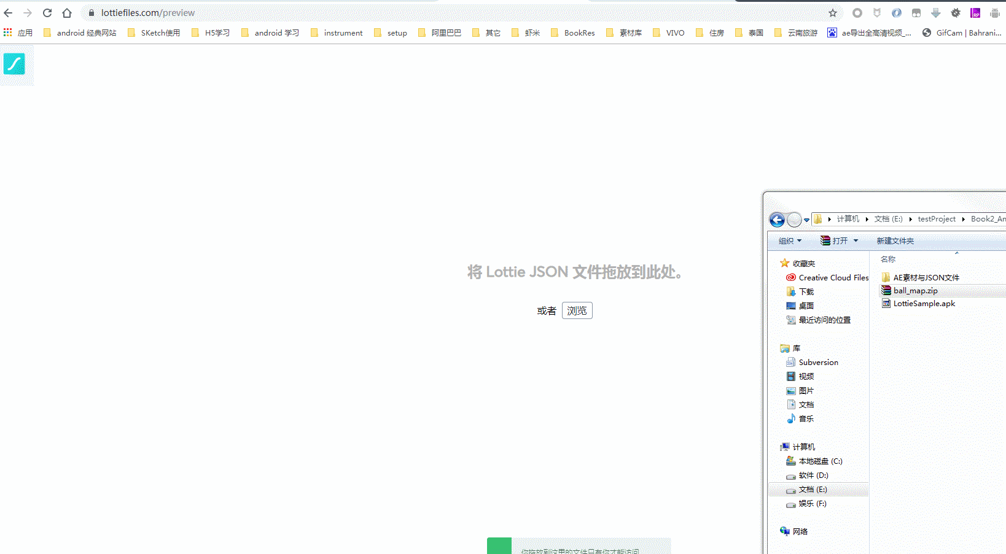
Task: Open the 虾米 bookmark folder
Action: (x=526, y=33)
